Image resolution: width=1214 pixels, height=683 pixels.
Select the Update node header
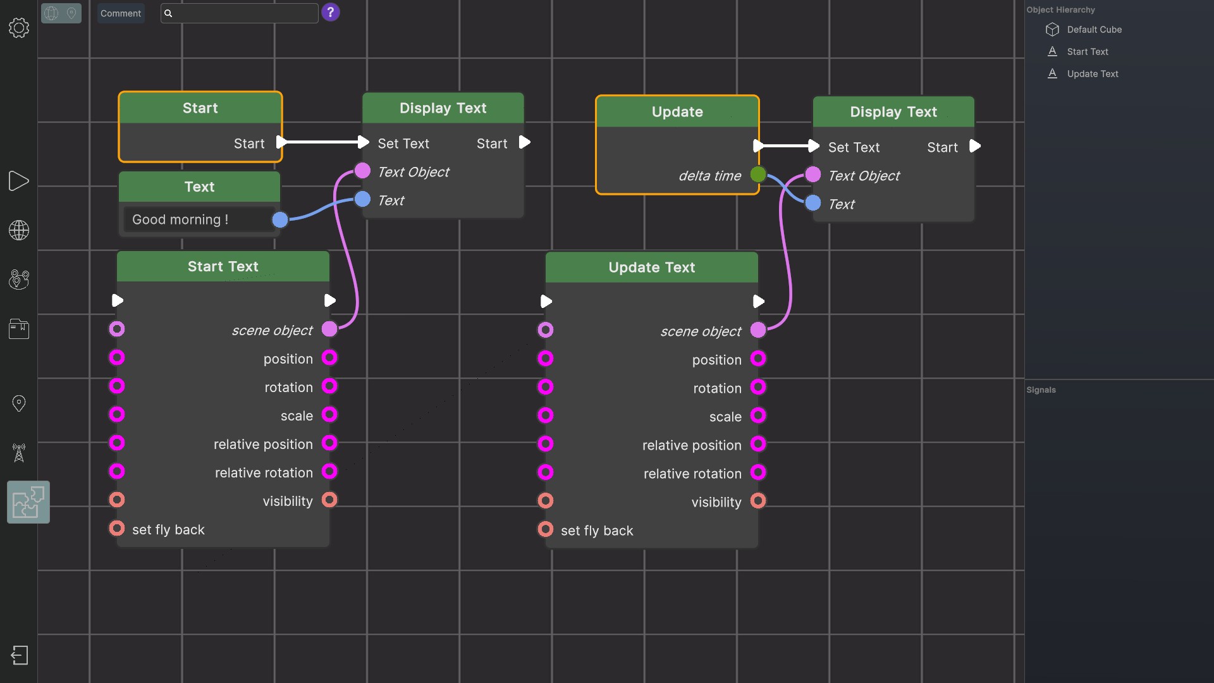(x=677, y=112)
